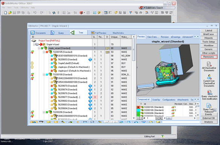Open the File menu in SolidWorks
This screenshot has height=145, width=220.
point(3,8)
